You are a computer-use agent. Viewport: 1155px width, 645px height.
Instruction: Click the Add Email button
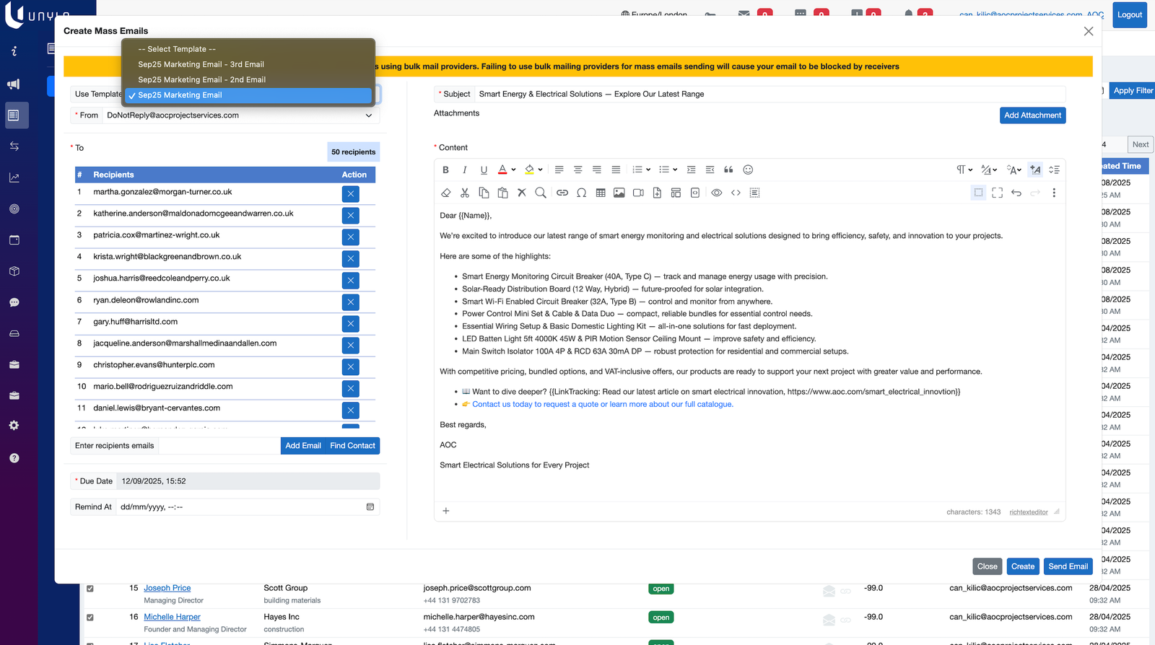pyautogui.click(x=303, y=446)
